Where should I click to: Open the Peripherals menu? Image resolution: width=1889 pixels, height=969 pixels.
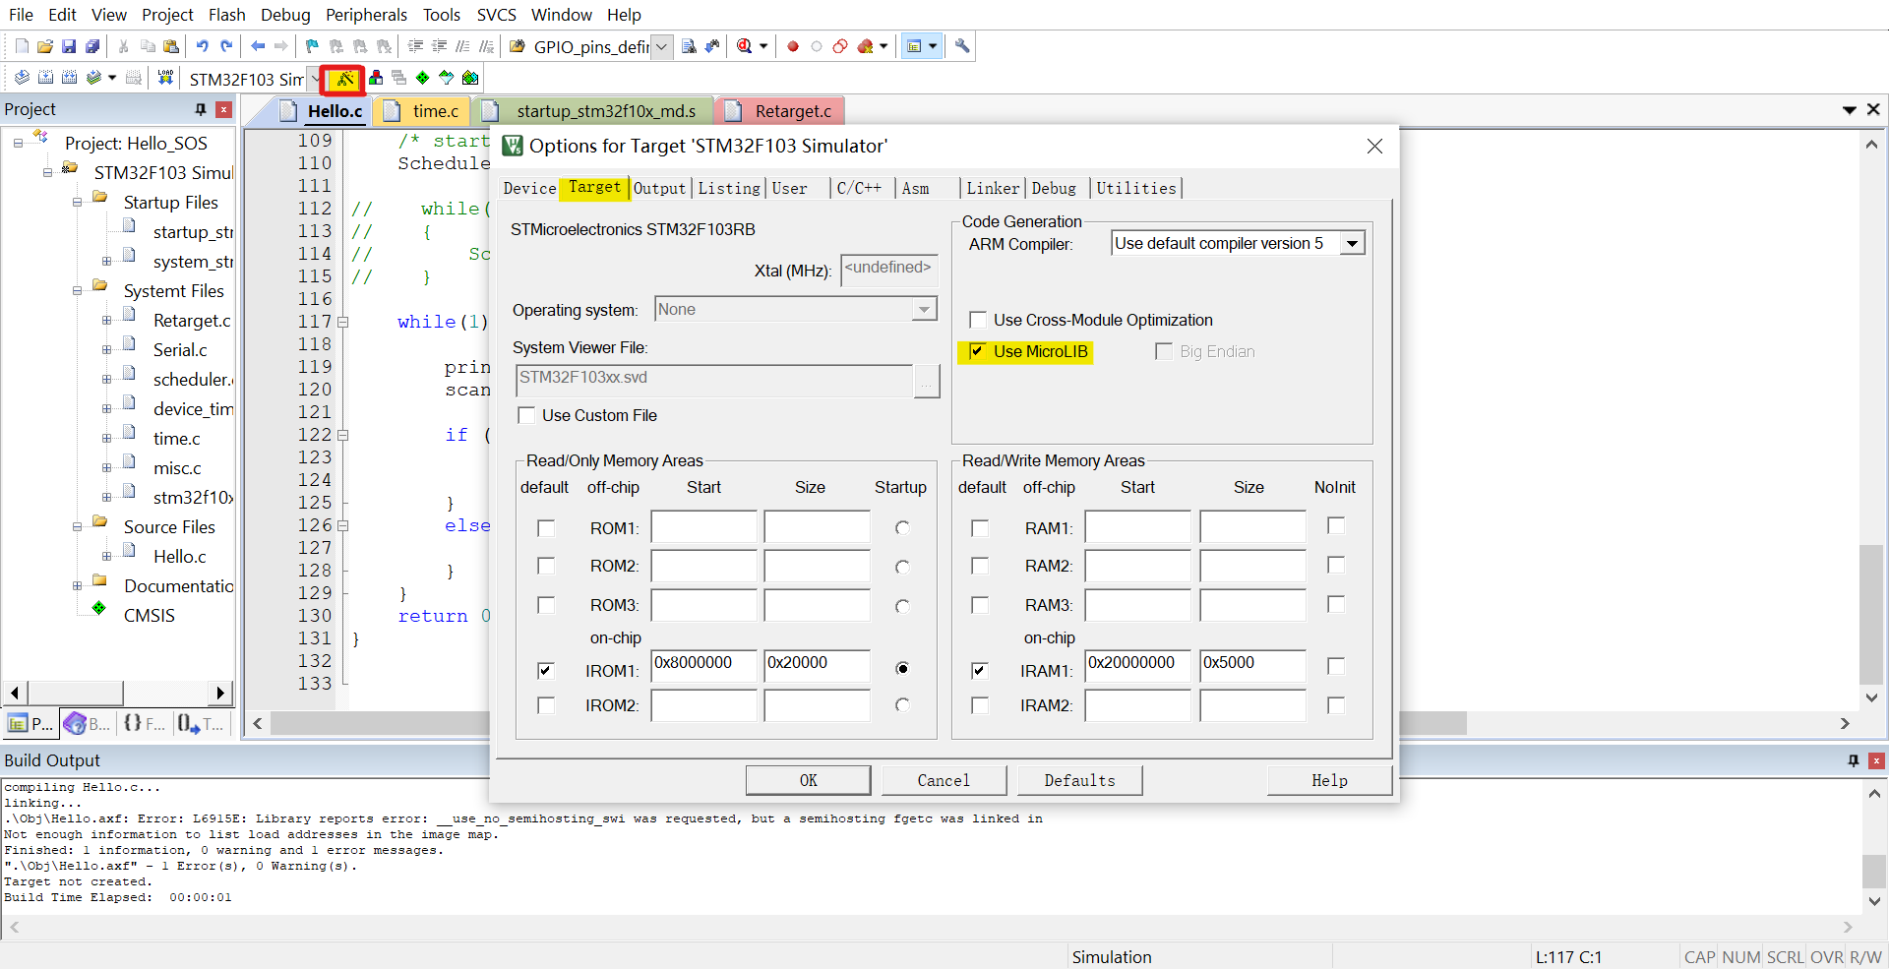click(366, 15)
